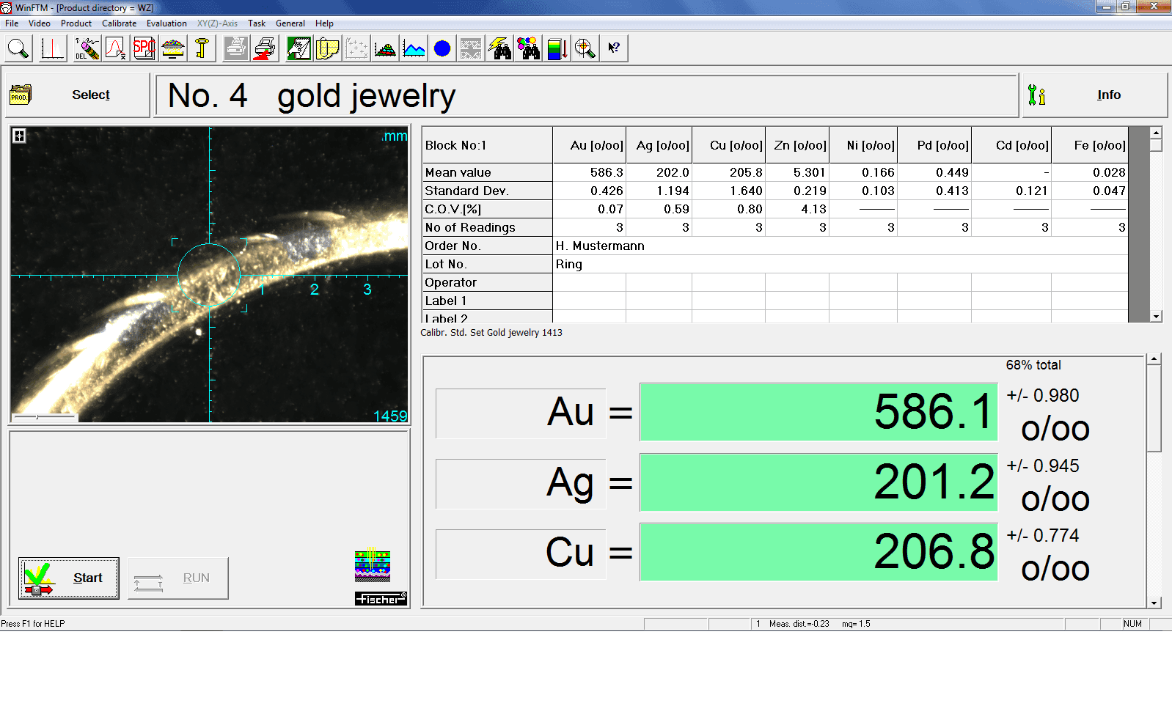Open the bell curve statistics icon
This screenshot has width=1172, height=714.
pyautogui.click(x=116, y=49)
